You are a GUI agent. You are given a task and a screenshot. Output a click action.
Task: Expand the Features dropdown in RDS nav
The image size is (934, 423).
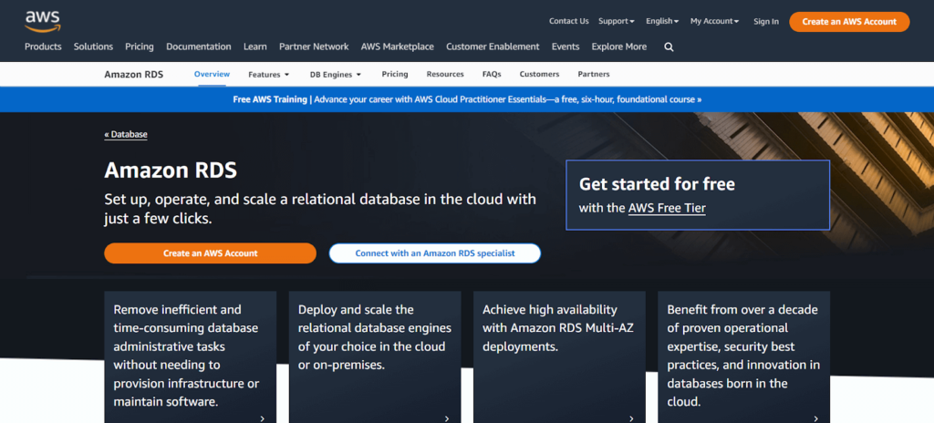(268, 75)
